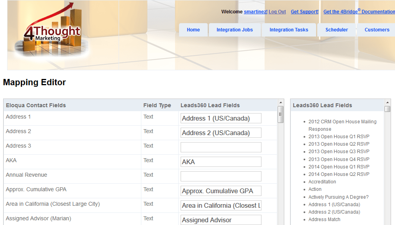This screenshot has width=395, height=225.
Task: Open the Get Support! link
Action: pos(305,11)
